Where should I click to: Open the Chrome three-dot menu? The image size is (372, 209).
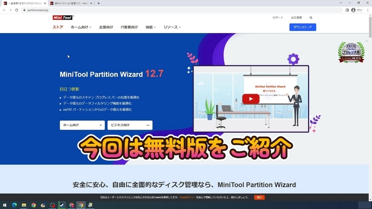(x=368, y=10)
